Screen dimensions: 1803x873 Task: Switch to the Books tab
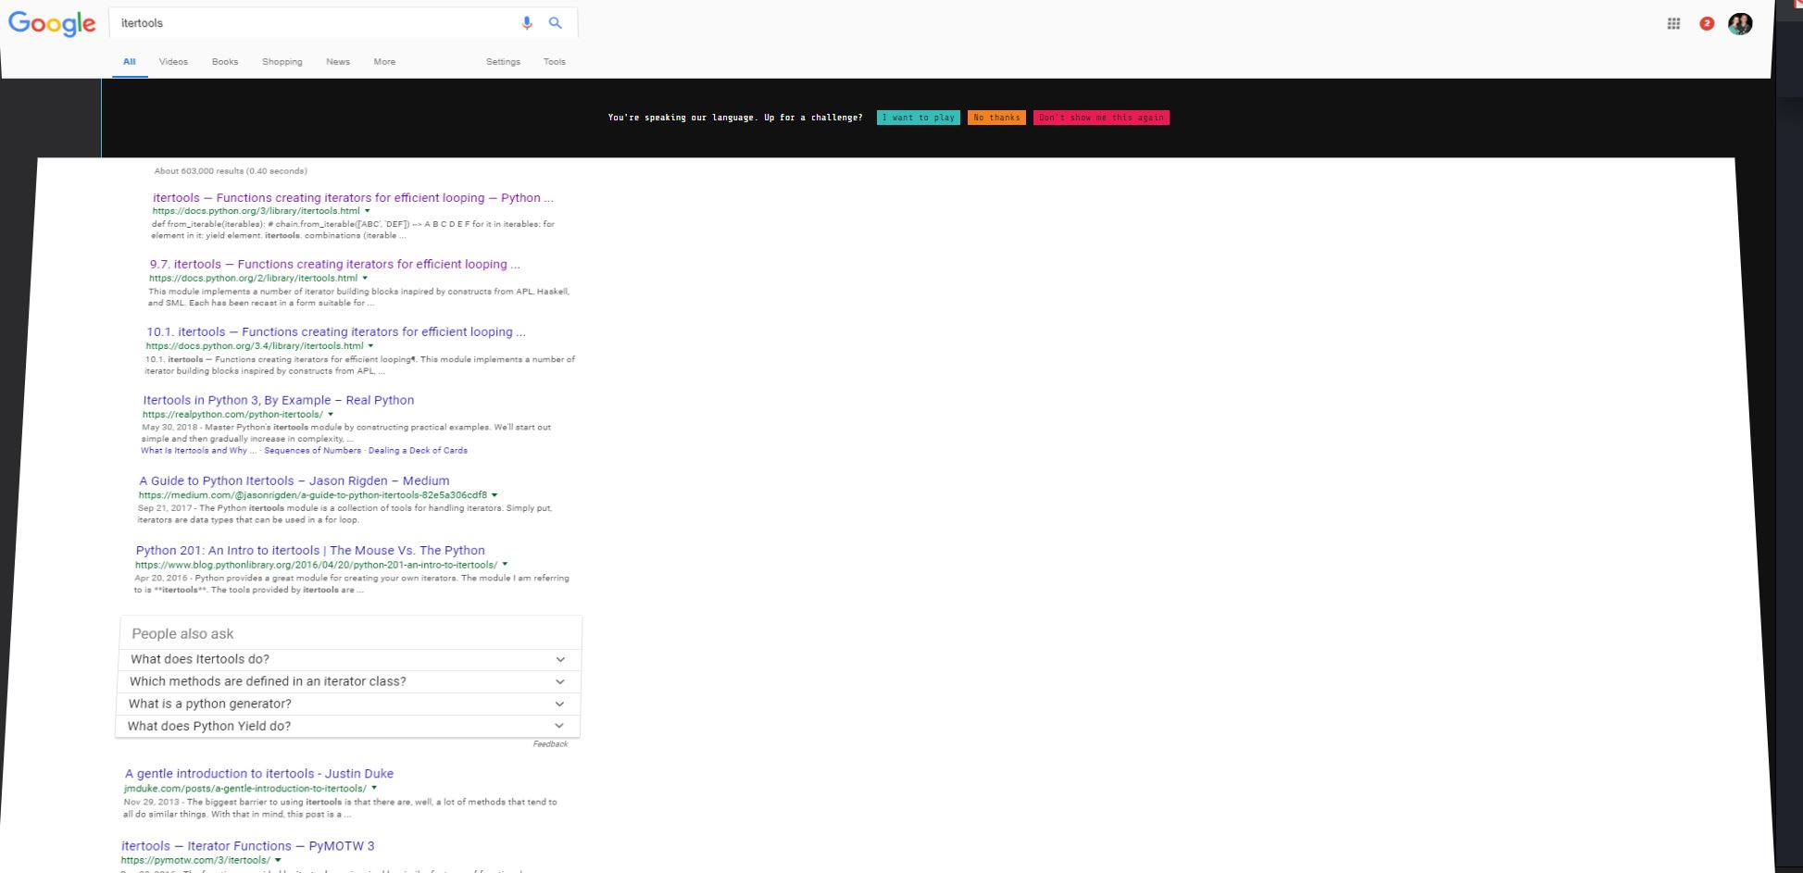225,62
